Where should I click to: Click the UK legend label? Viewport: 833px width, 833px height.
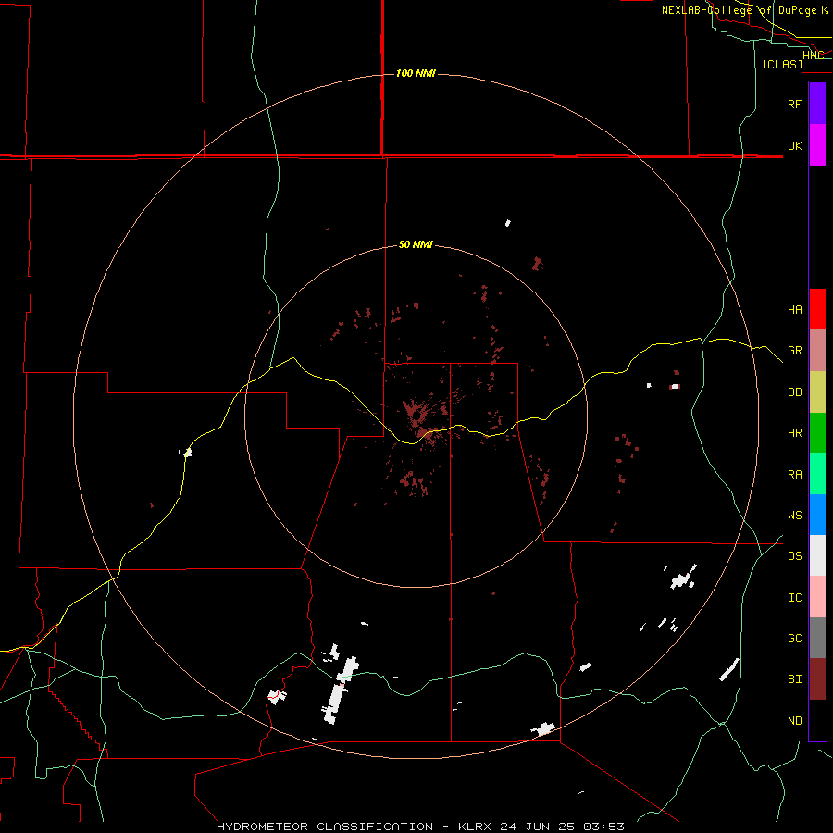coord(794,145)
